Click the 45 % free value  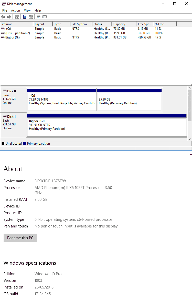pos(158,37)
